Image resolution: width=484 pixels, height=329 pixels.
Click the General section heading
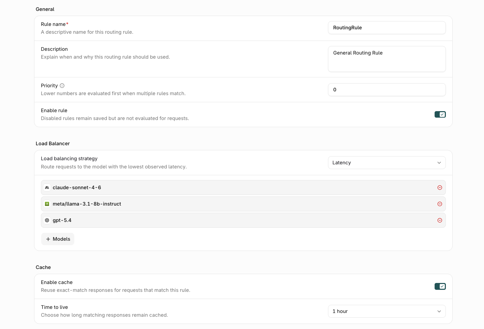[45, 9]
